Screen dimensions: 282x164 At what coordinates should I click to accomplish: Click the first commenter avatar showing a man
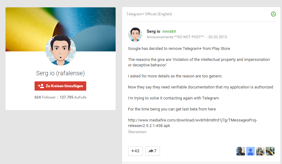click(x=241, y=151)
